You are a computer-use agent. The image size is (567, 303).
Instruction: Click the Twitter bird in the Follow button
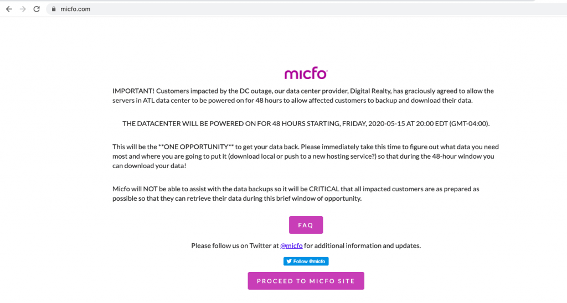click(x=289, y=261)
